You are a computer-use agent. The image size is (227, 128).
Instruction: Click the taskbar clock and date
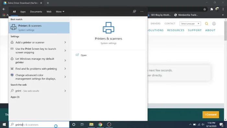tap(211, 124)
